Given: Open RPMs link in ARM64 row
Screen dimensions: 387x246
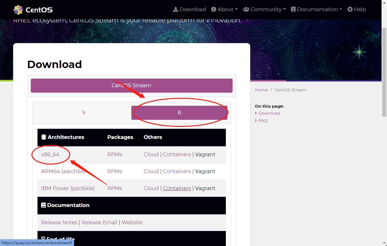Looking at the screenshot, I should [115, 171].
